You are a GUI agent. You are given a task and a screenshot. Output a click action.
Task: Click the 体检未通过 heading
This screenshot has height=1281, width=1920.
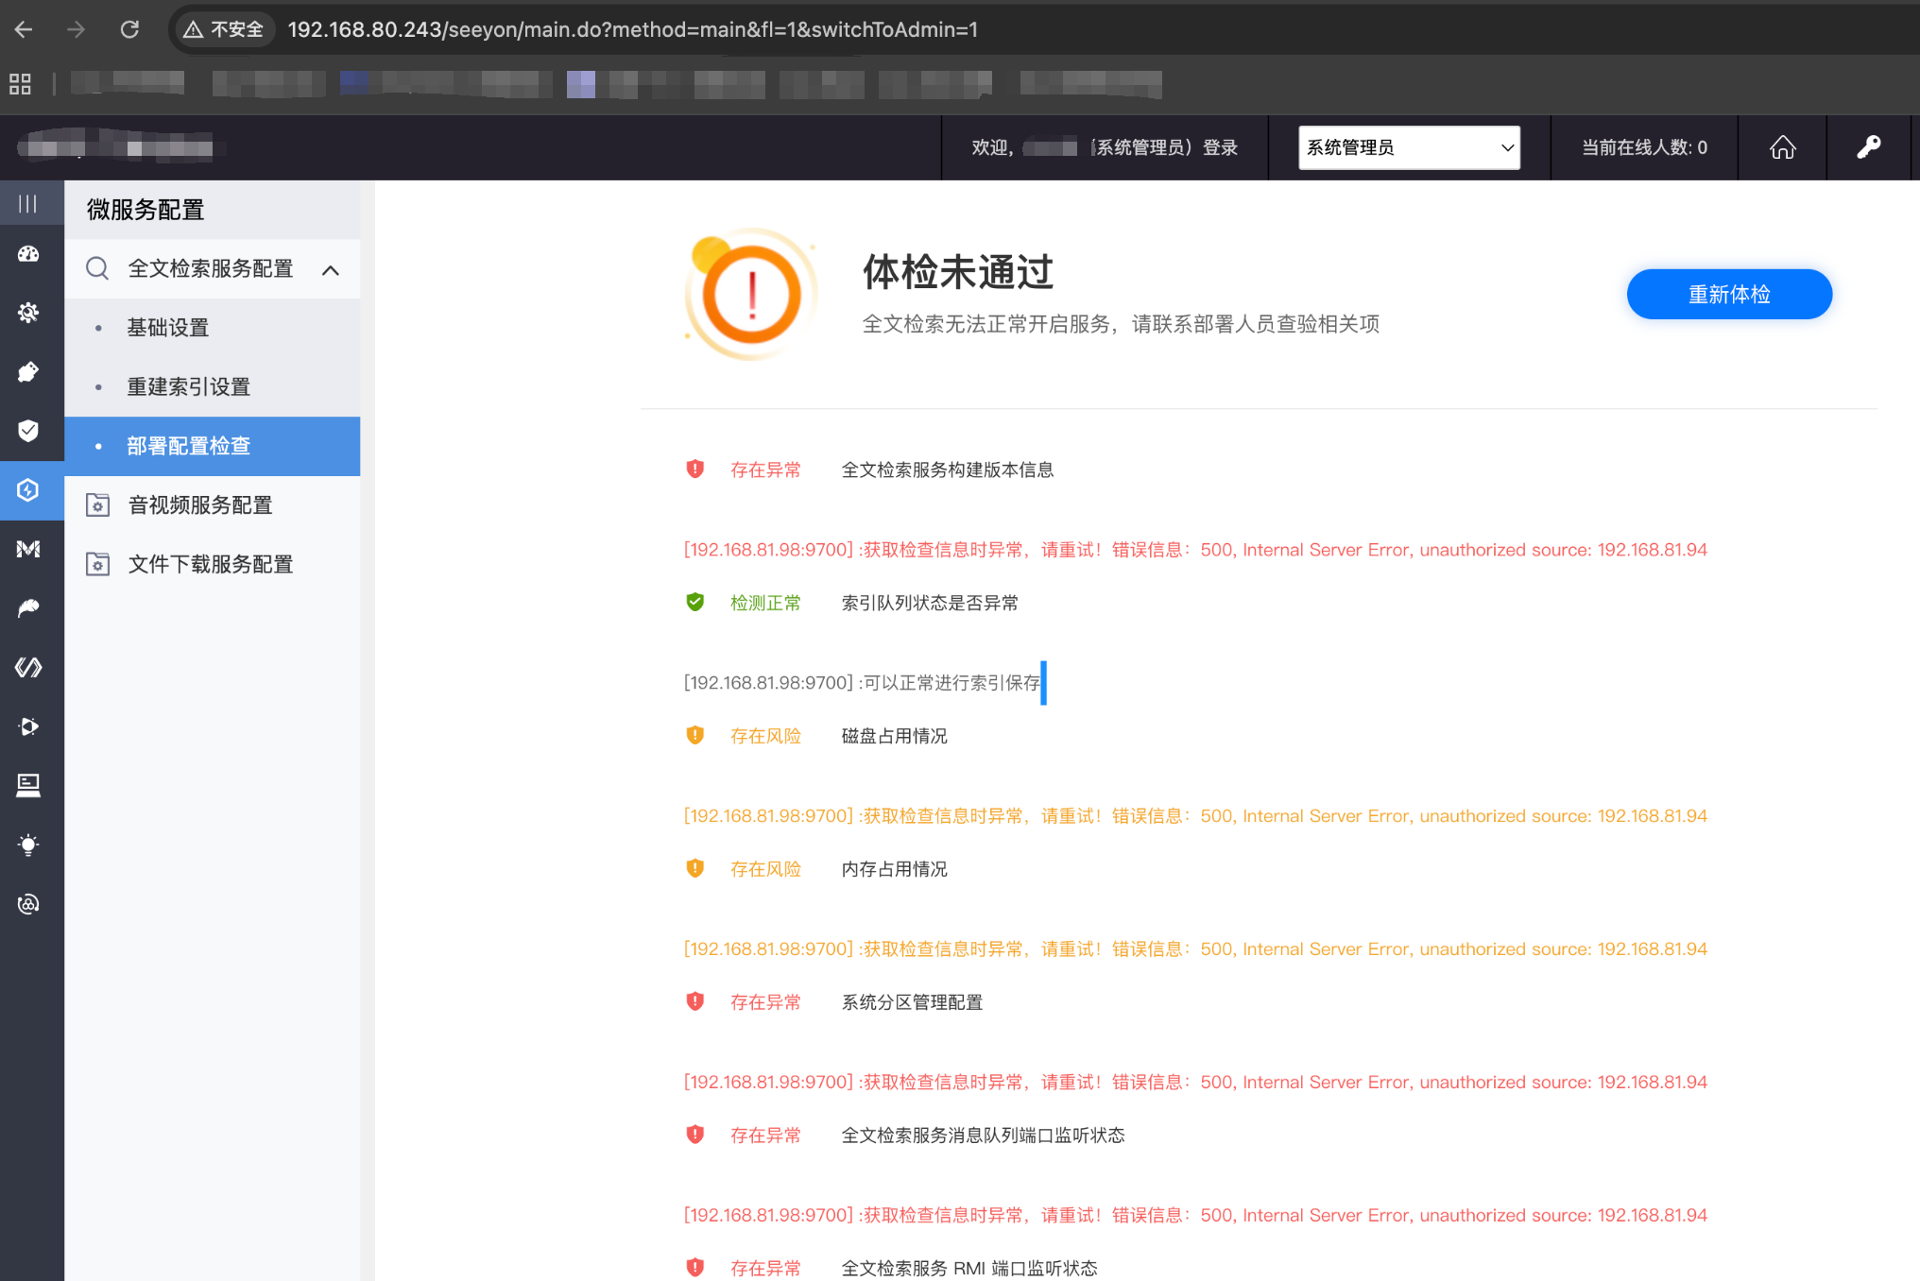(x=958, y=272)
